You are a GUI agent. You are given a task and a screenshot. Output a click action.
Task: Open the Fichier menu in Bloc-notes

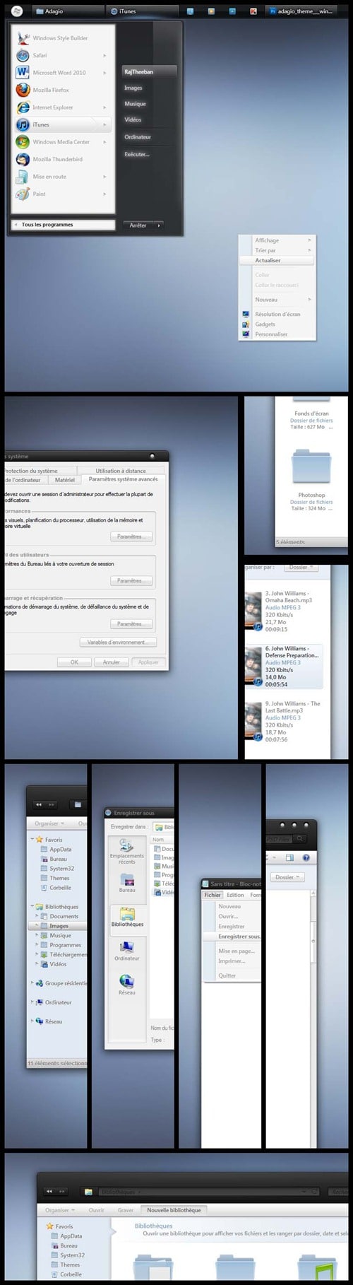coord(213,895)
